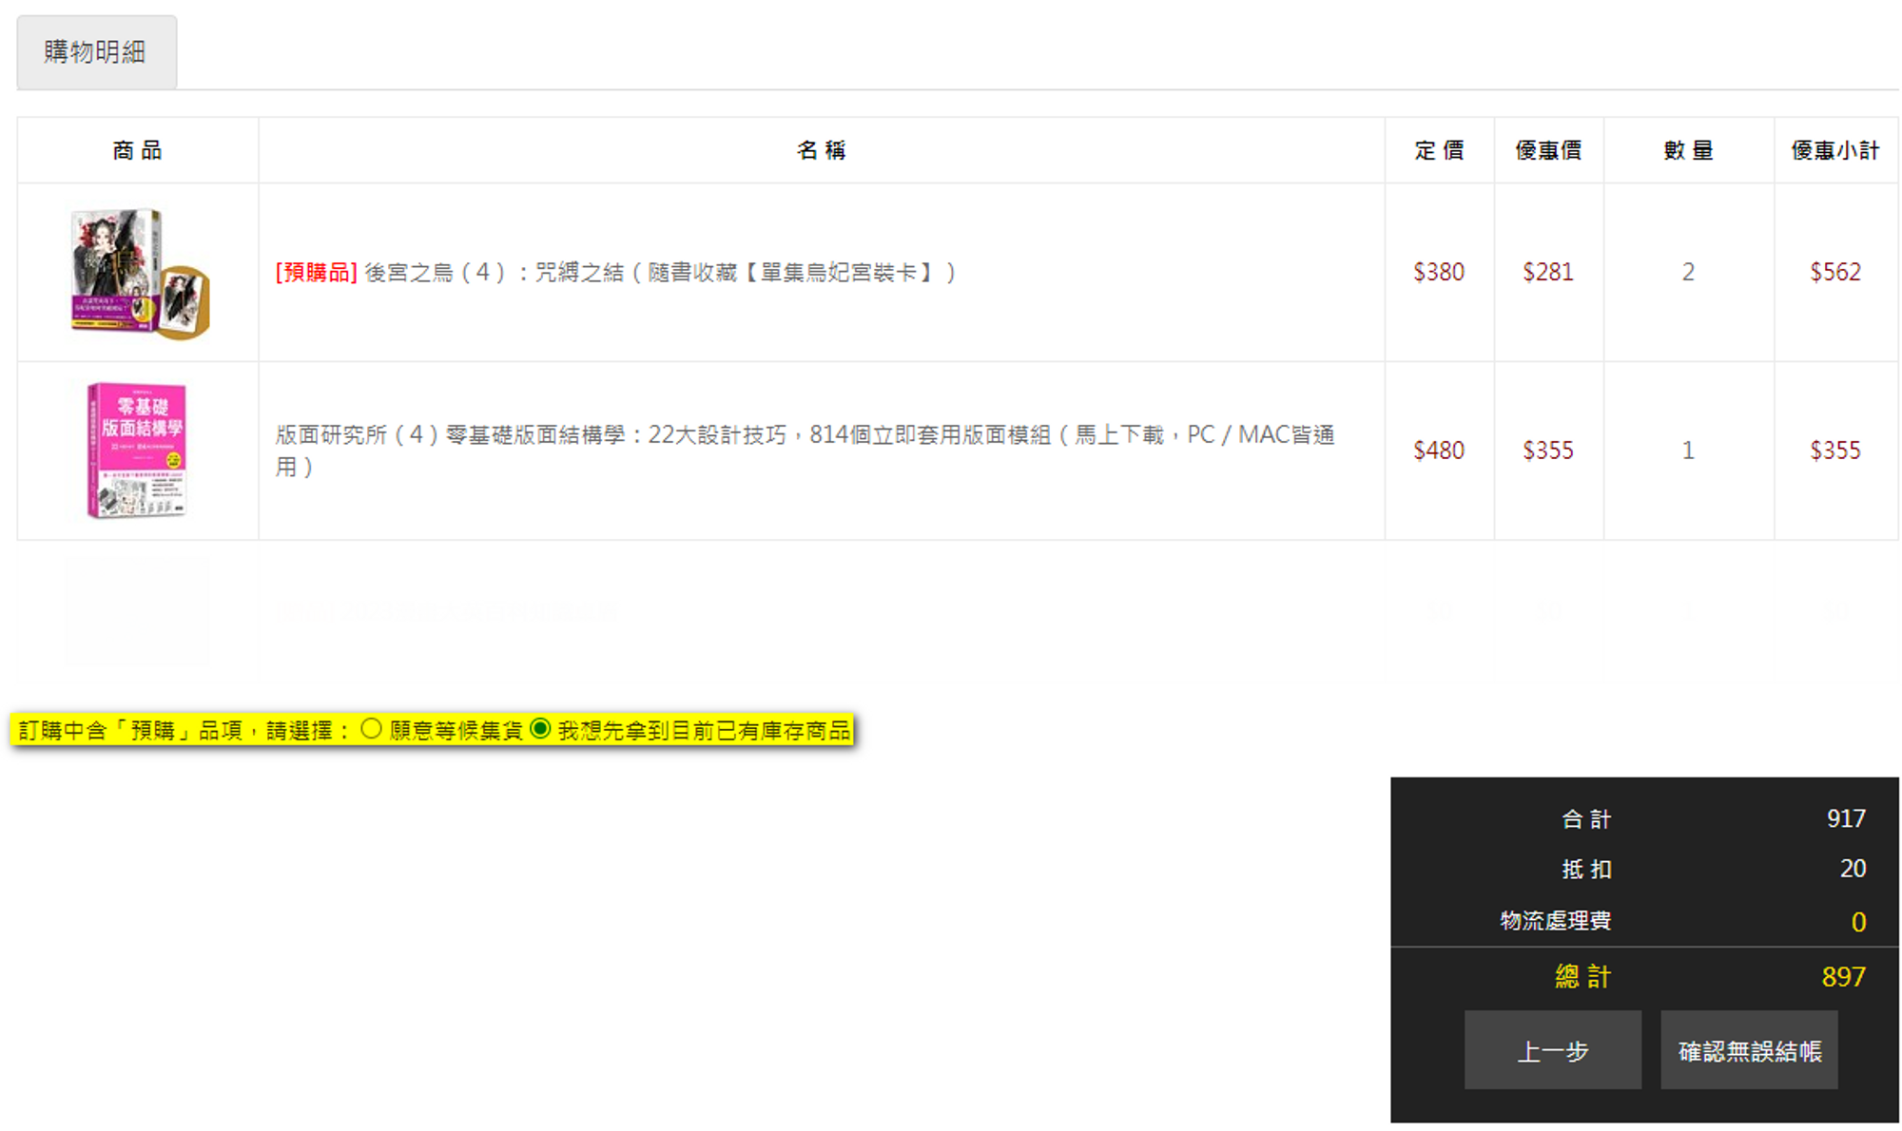
Task: Select the 合計 value 917
Action: pos(1846,818)
